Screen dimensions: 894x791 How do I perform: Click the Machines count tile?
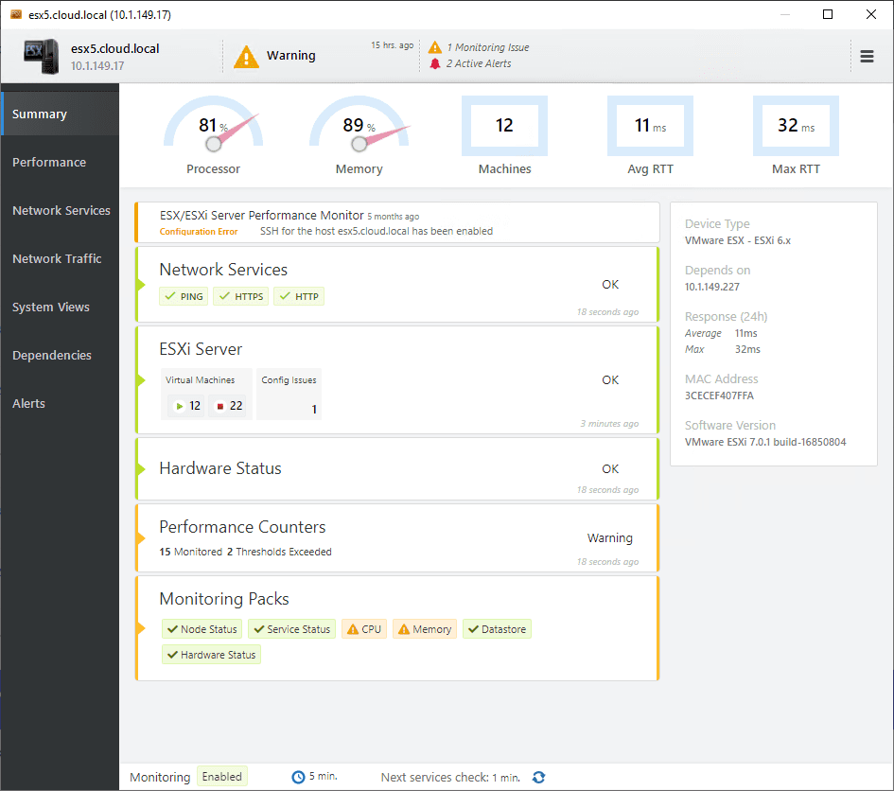[x=504, y=135]
